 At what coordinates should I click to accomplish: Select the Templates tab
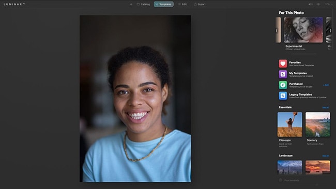(164, 4)
